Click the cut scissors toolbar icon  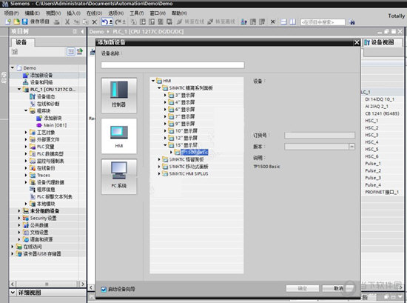point(67,21)
